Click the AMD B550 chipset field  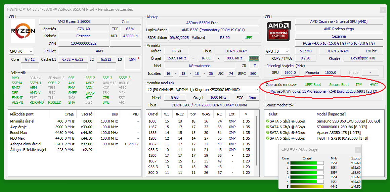point(214,30)
